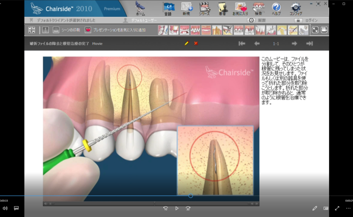The height and width of the screenshot is (217, 353).
Task: Toggle the subtitles caption icon
Action: [x=16, y=208]
